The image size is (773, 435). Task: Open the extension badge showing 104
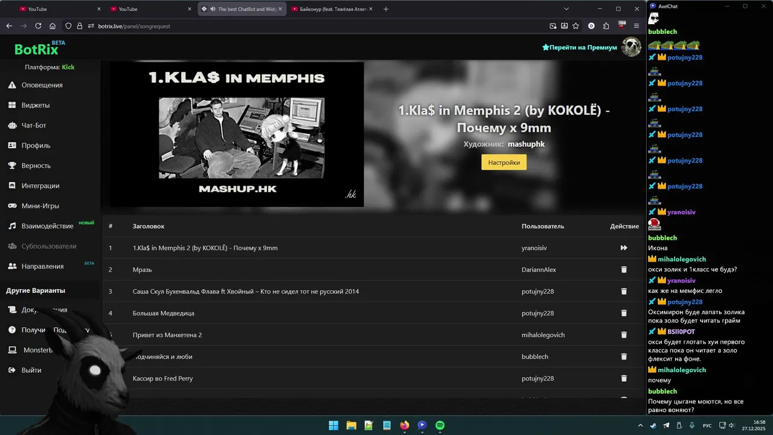click(x=621, y=25)
